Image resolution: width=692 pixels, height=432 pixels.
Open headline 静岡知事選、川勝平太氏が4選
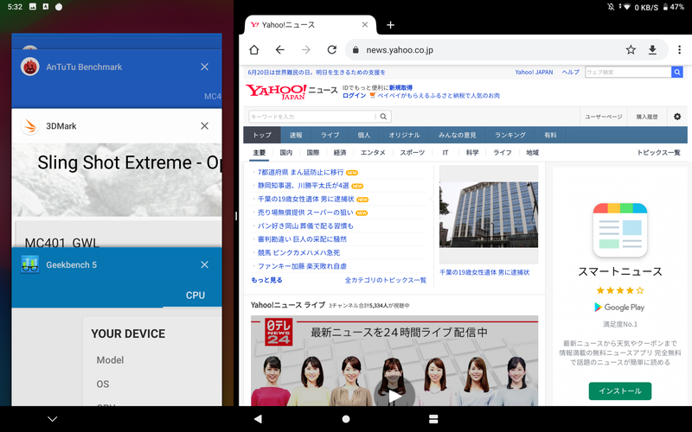pyautogui.click(x=304, y=186)
